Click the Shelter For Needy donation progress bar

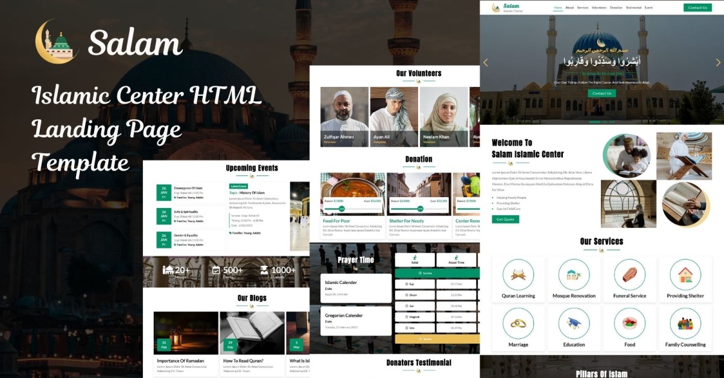pos(419,208)
